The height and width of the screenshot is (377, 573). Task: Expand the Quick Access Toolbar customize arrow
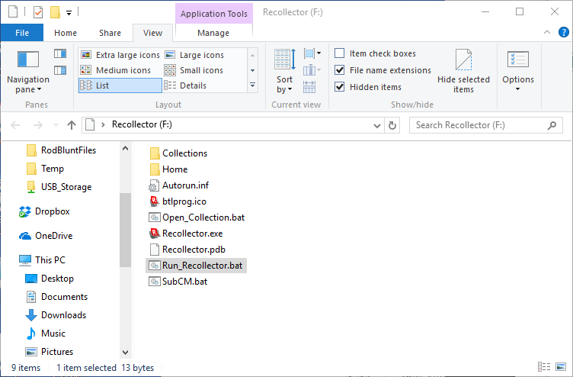69,13
